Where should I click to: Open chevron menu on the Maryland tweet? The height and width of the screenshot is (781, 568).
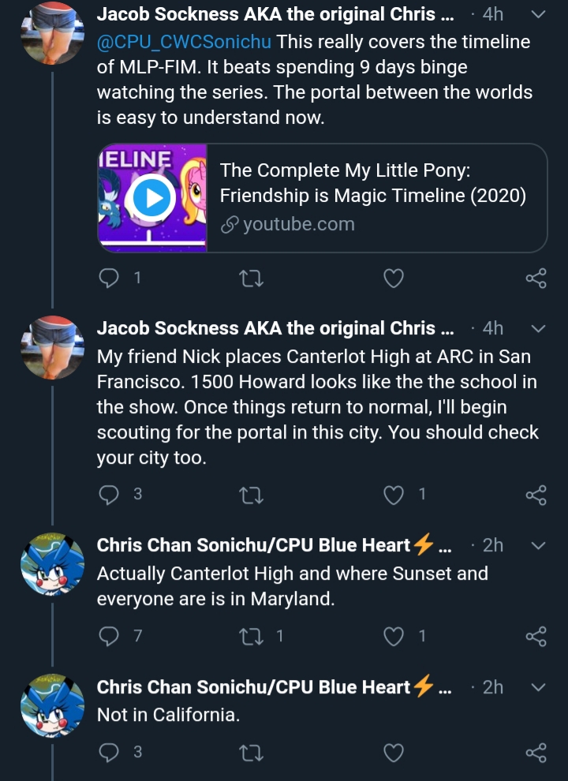(x=539, y=545)
